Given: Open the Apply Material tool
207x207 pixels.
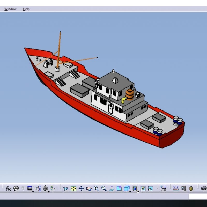Looking at the screenshot, I should [x=163, y=189].
